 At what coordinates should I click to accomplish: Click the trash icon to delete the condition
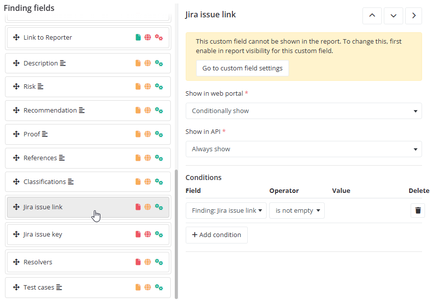click(418, 210)
